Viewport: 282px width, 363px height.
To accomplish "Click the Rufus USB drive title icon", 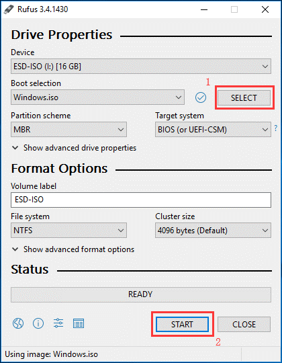I will [9, 9].
